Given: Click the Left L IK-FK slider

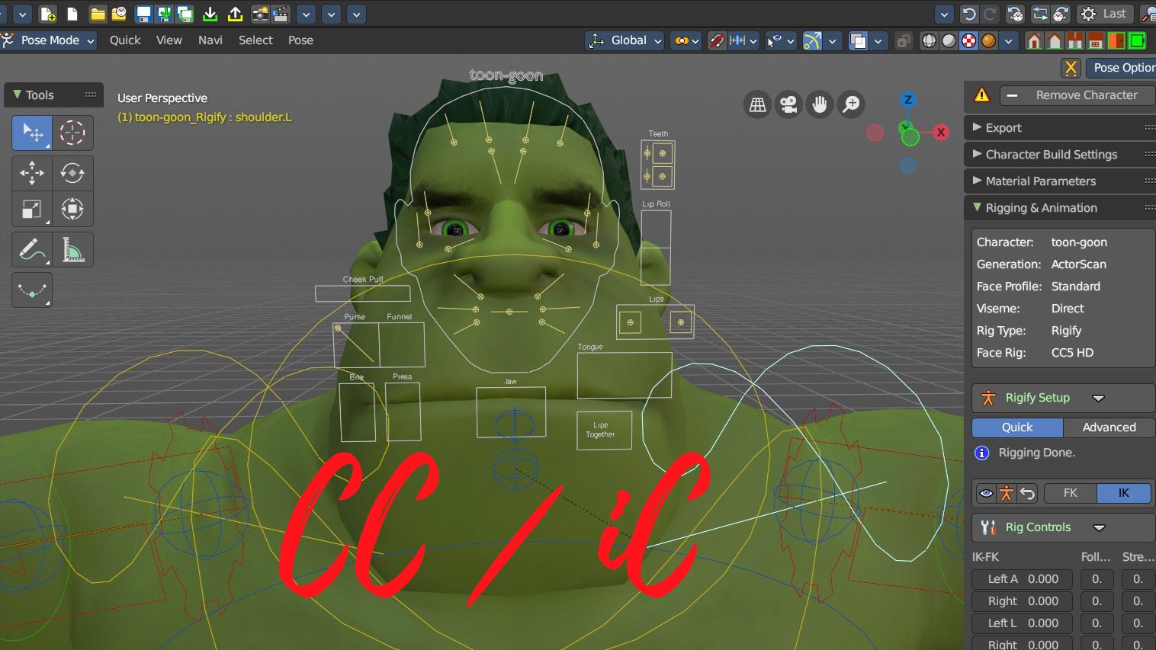Looking at the screenshot, I should [x=1022, y=623].
